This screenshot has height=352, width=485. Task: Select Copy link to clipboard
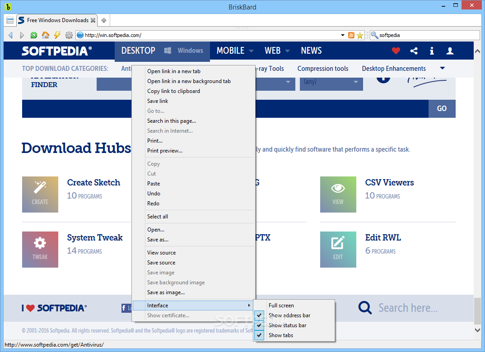[x=194, y=91]
